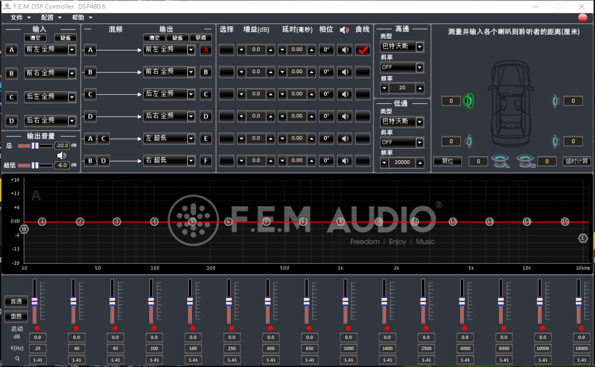Click the 总 master volume slider
Viewport: 595px width, 367px height.
(35, 146)
